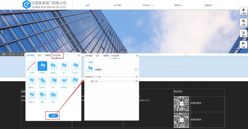Open the 工具库 plus toolbox button
The height and width of the screenshot is (129, 248).
point(243,11)
